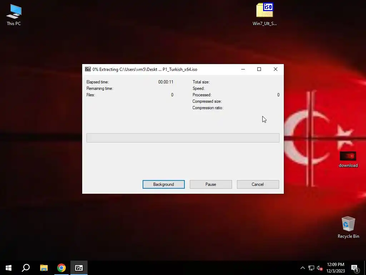Launch Google Chrome from taskbar
This screenshot has width=366, height=275.
click(x=61, y=268)
